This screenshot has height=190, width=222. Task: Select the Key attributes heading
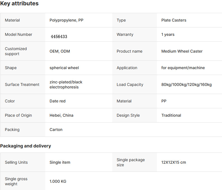[19, 3]
